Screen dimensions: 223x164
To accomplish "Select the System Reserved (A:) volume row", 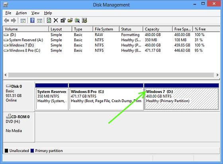I will (111, 40).
